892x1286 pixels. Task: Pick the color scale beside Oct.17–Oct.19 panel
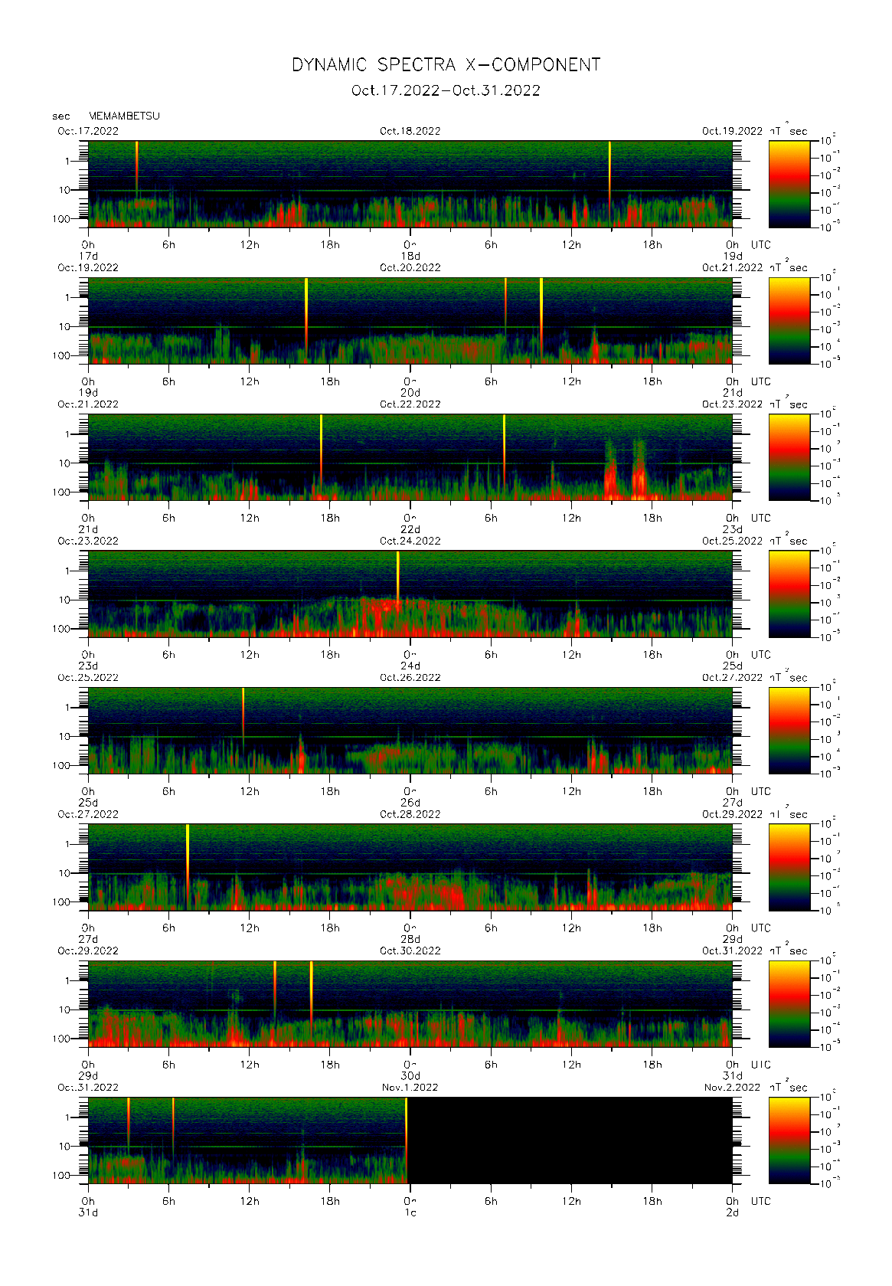789,184
